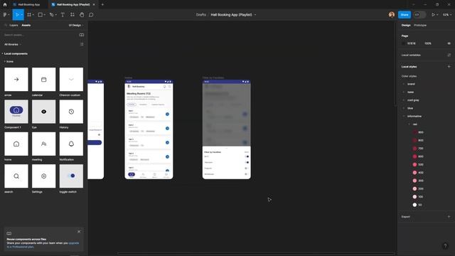Open the All libraries dropdown
Viewport: 455px width, 256px height.
coord(13,44)
